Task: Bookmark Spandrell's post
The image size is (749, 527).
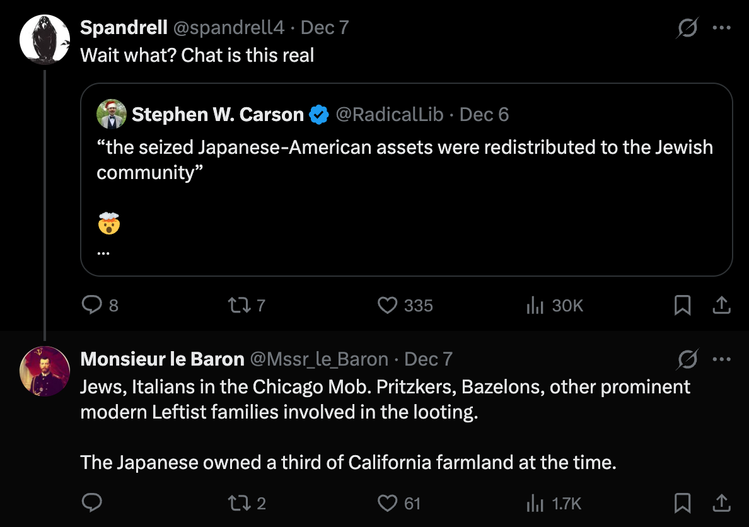Action: tap(682, 306)
